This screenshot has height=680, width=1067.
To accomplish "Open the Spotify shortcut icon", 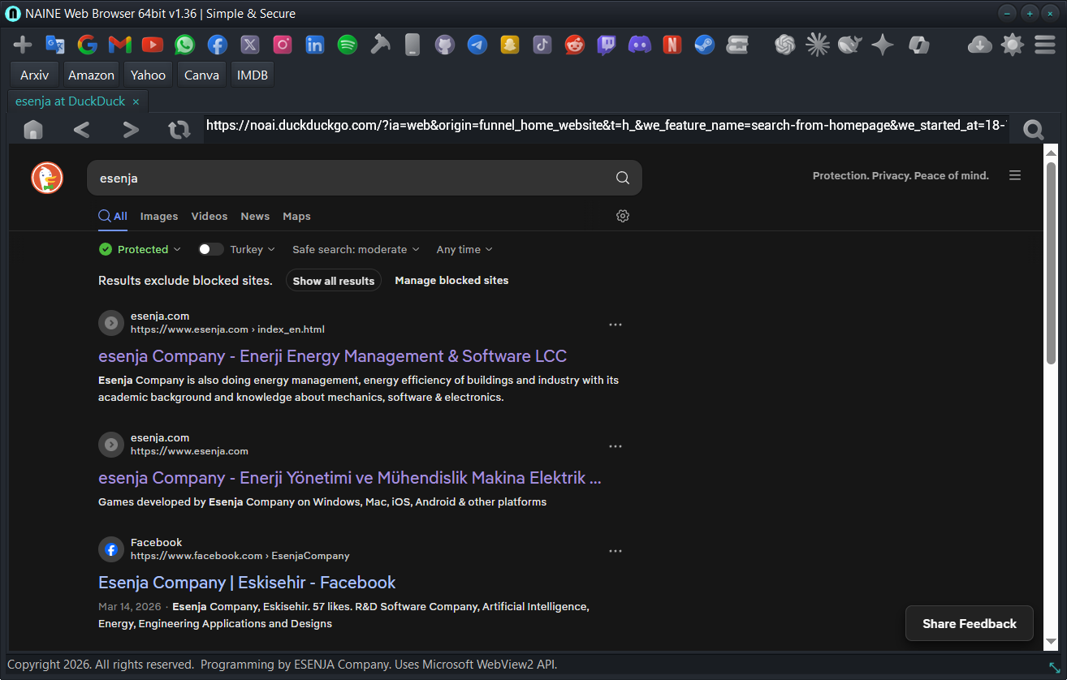I will [x=348, y=45].
